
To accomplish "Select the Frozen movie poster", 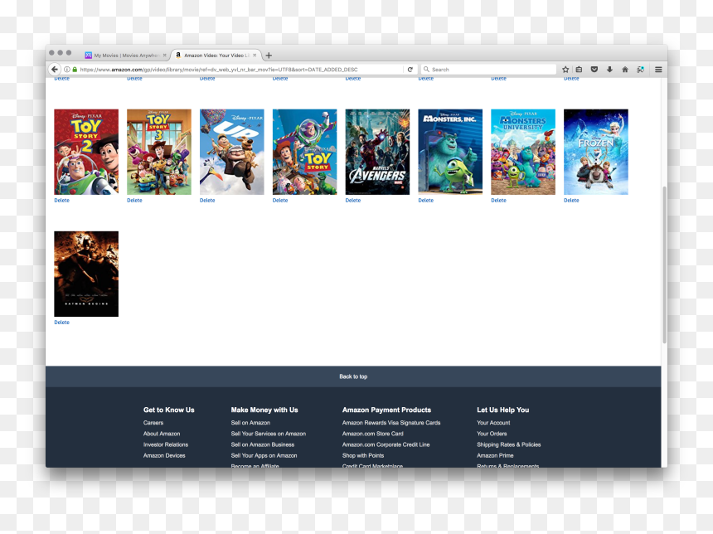I will pos(595,152).
